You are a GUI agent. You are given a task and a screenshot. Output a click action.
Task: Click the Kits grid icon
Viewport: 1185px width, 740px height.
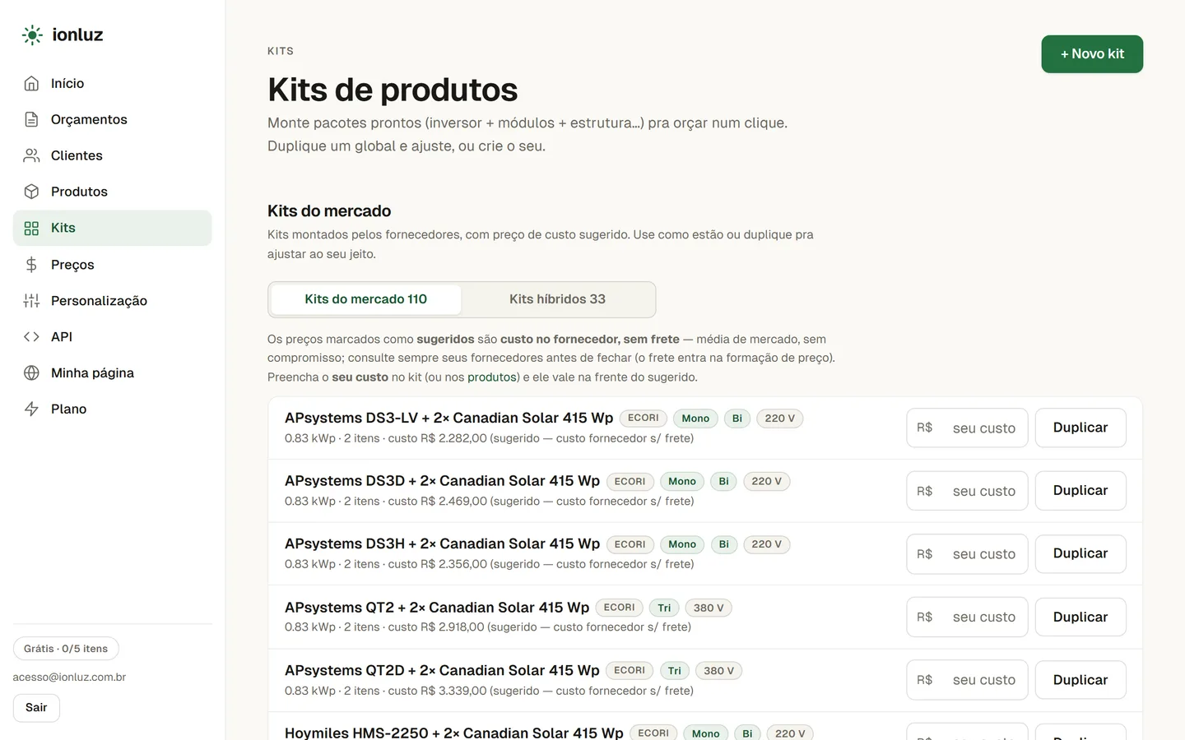[x=31, y=228]
